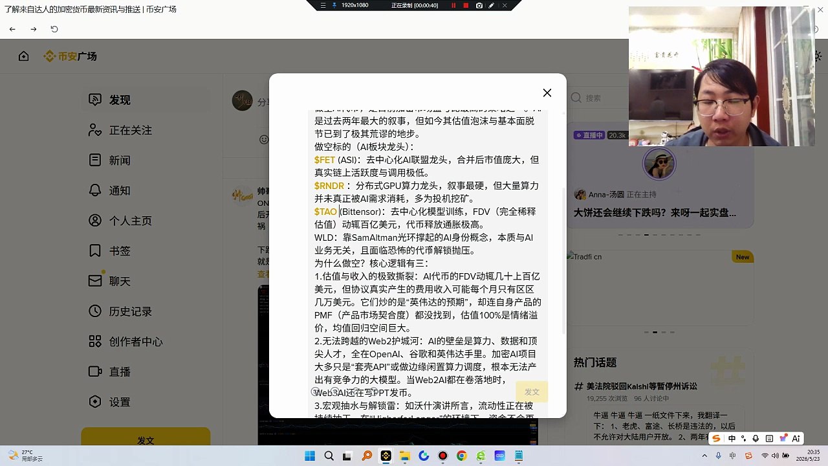Pause the screen recording
828x466 pixels.
click(x=453, y=5)
